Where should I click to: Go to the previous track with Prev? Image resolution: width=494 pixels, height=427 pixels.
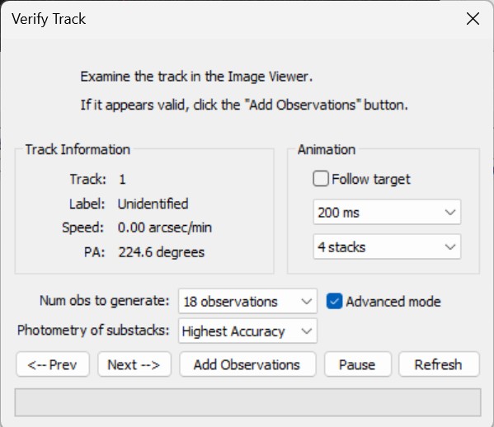pyautogui.click(x=53, y=364)
